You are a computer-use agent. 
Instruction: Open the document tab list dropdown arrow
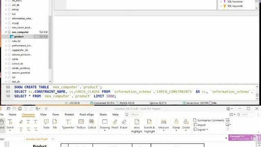(226, 138)
